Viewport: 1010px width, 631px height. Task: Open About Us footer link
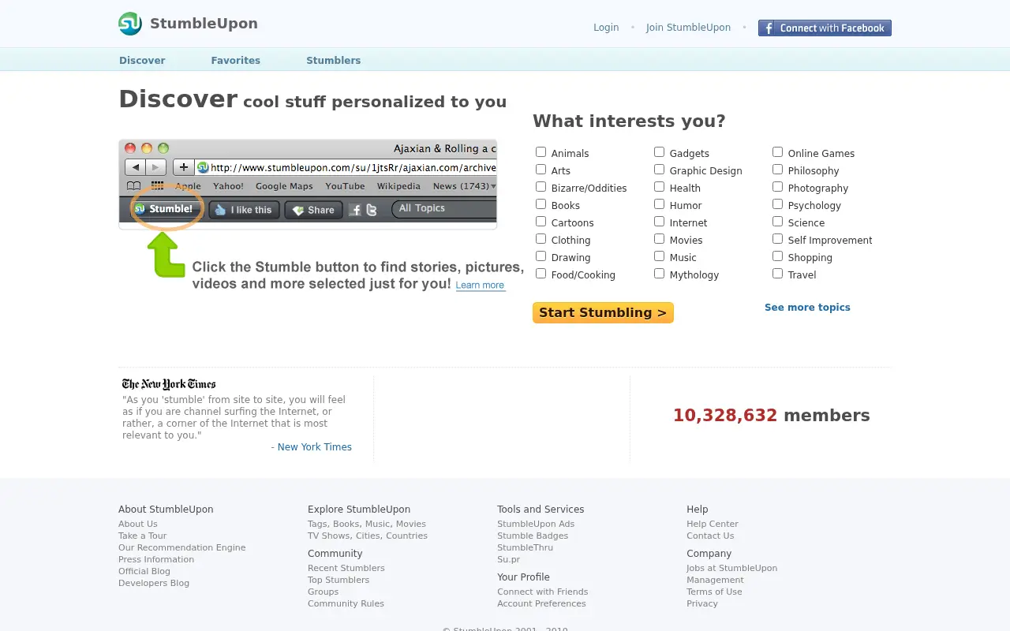point(138,524)
